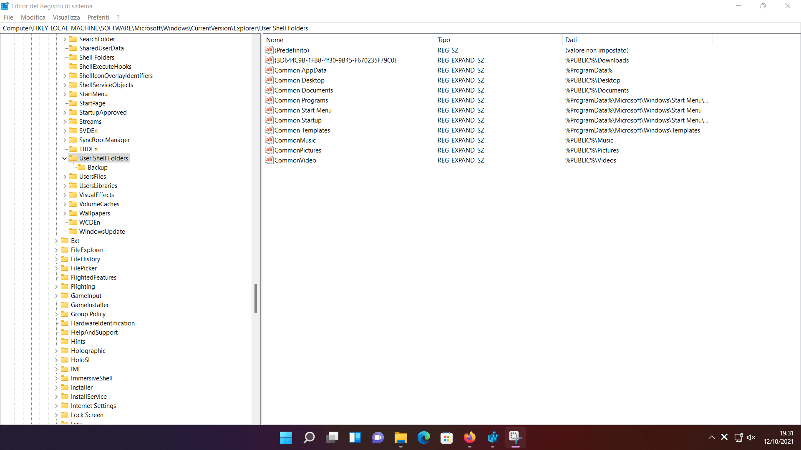Viewport: 801px width, 450px height.
Task: Expand the Group Policy key
Action: [x=56, y=314]
